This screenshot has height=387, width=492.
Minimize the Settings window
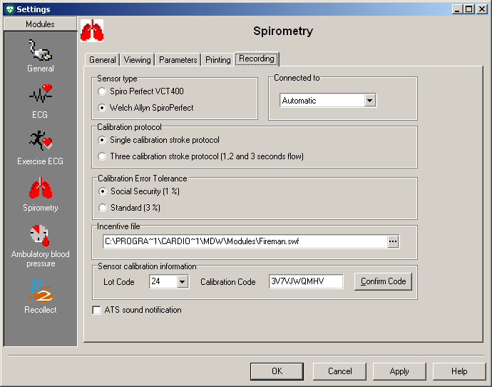pyautogui.click(x=457, y=9)
